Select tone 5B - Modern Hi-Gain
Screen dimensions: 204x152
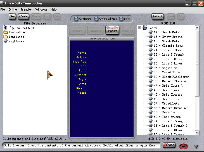pyautogui.click(x=170, y=108)
